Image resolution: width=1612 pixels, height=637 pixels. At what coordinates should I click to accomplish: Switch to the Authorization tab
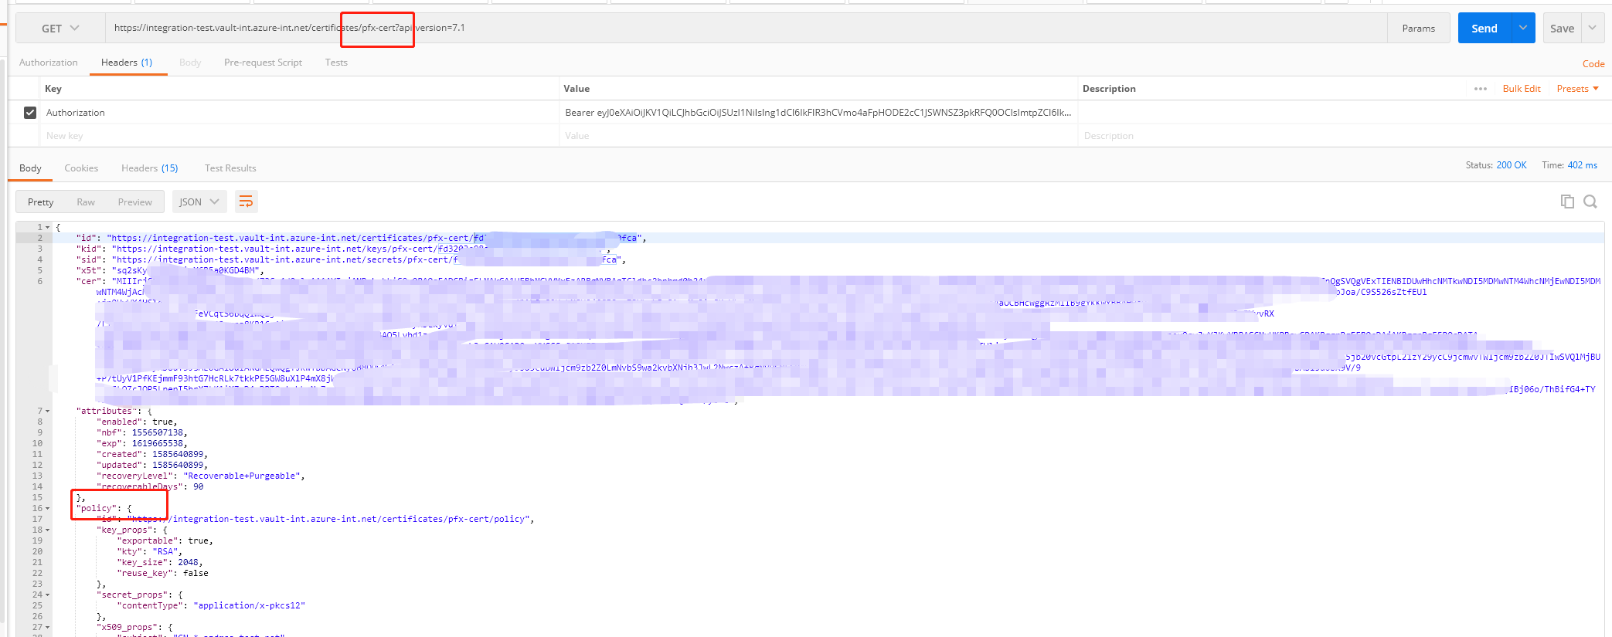pos(49,63)
